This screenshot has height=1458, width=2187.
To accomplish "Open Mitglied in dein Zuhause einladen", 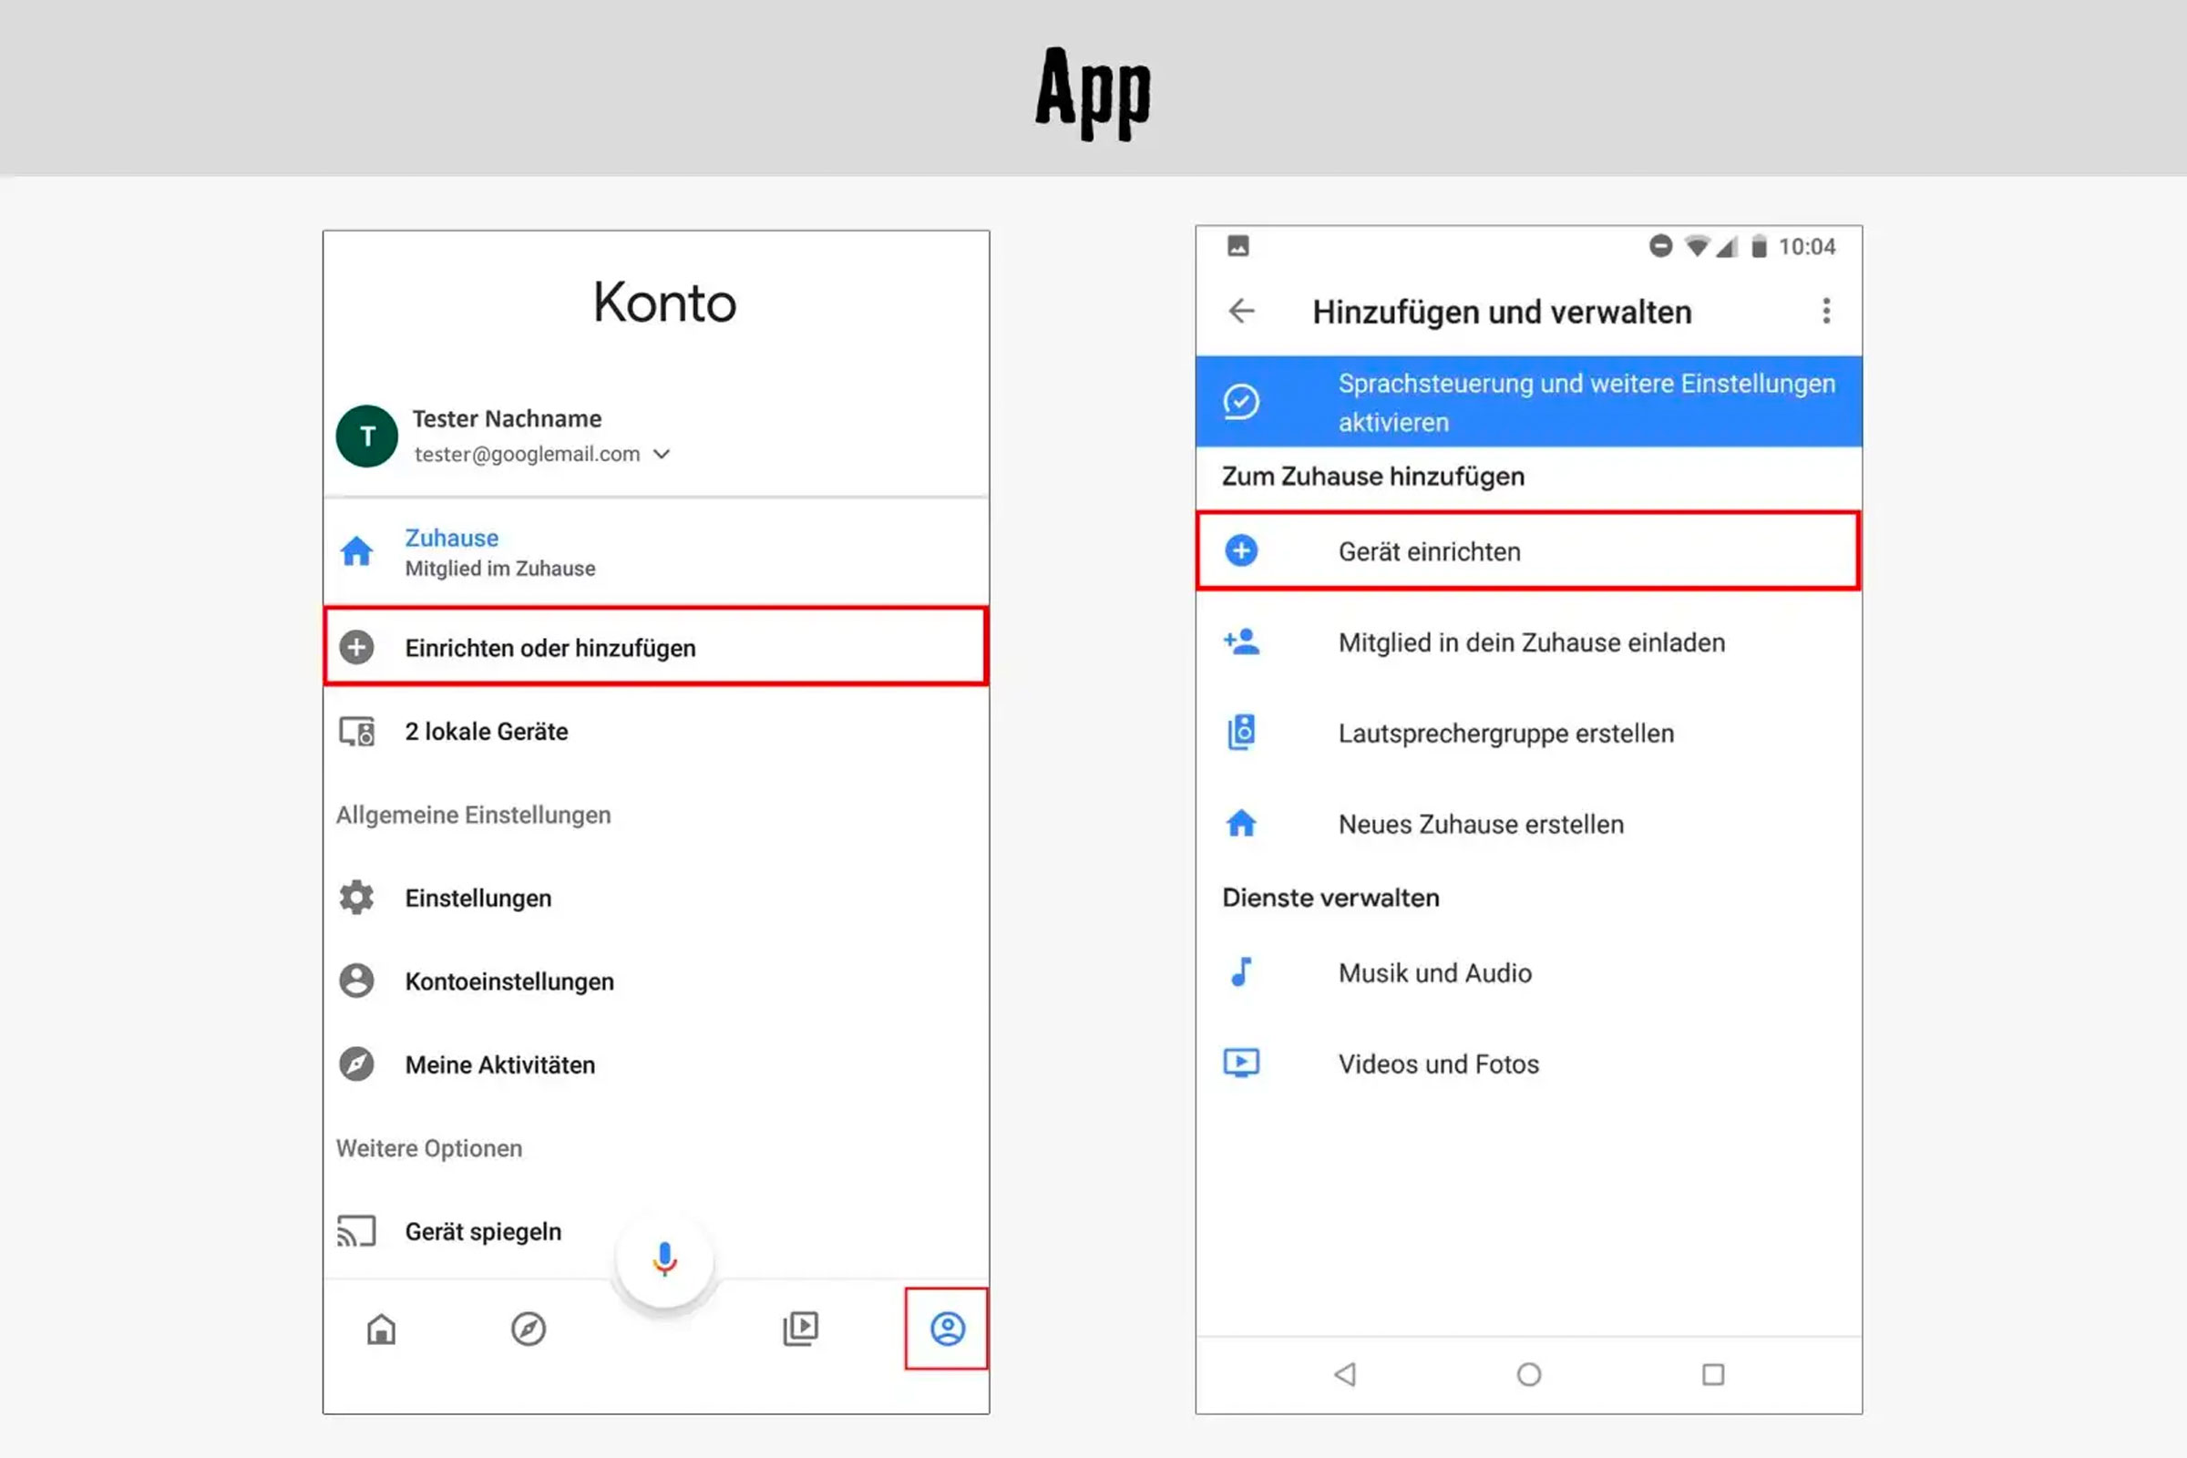I will point(1529,642).
